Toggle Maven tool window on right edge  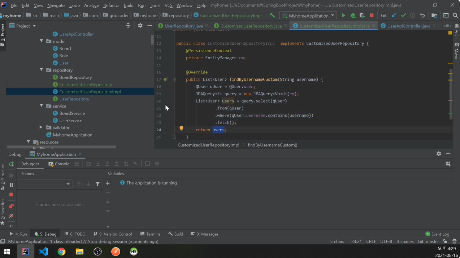click(457, 52)
